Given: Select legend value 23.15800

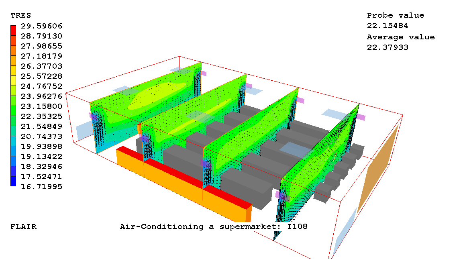Looking at the screenshot, I should (41, 106).
